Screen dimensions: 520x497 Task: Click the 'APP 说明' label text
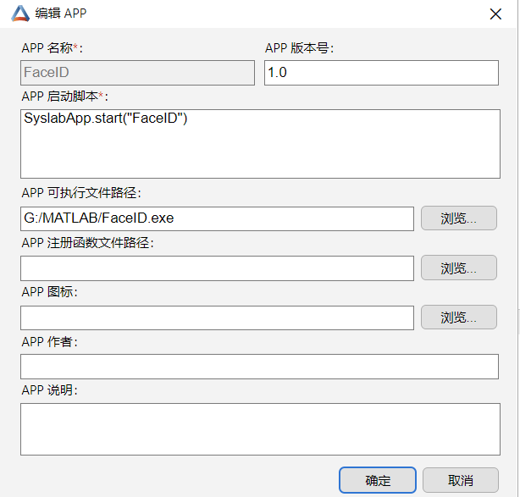point(49,390)
